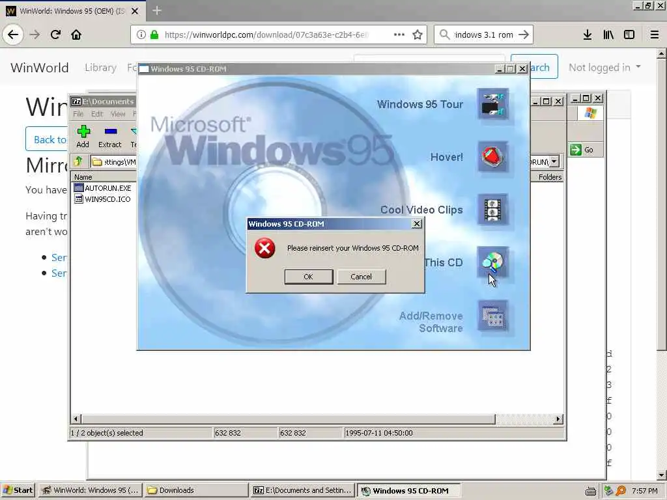Launch the Hover! game icon
The height and width of the screenshot is (500, 667).
(492, 157)
